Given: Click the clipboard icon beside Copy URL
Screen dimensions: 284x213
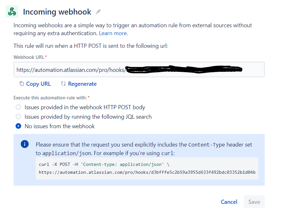Looking at the screenshot, I should click(x=22, y=84).
